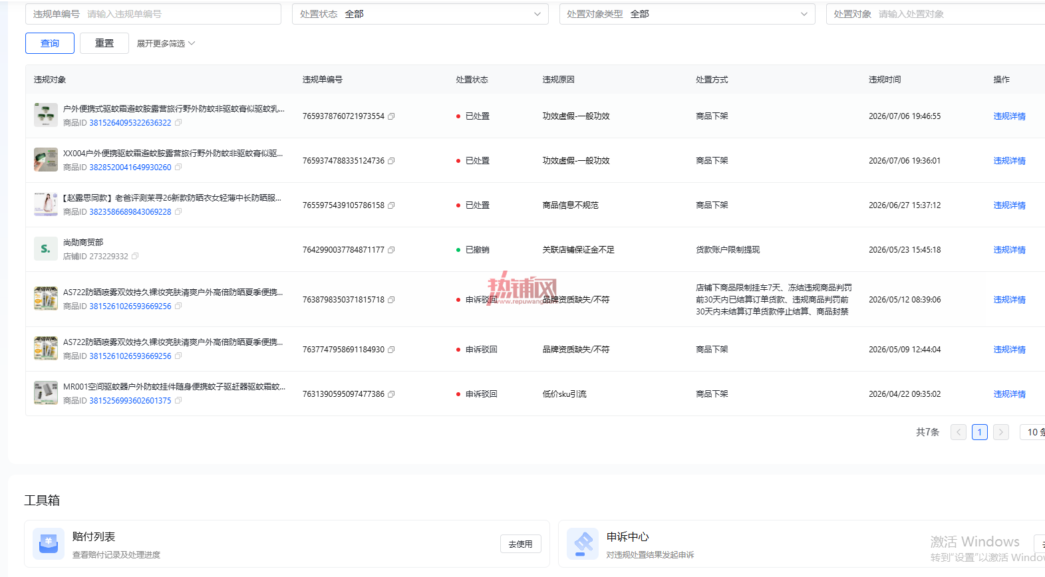Click the 申诉中心 gavel icon
The width and height of the screenshot is (1045, 577).
583,544
